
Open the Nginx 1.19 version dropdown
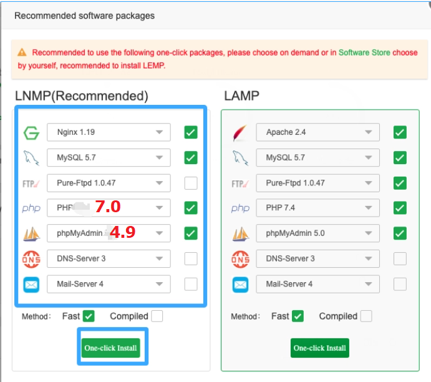109,132
